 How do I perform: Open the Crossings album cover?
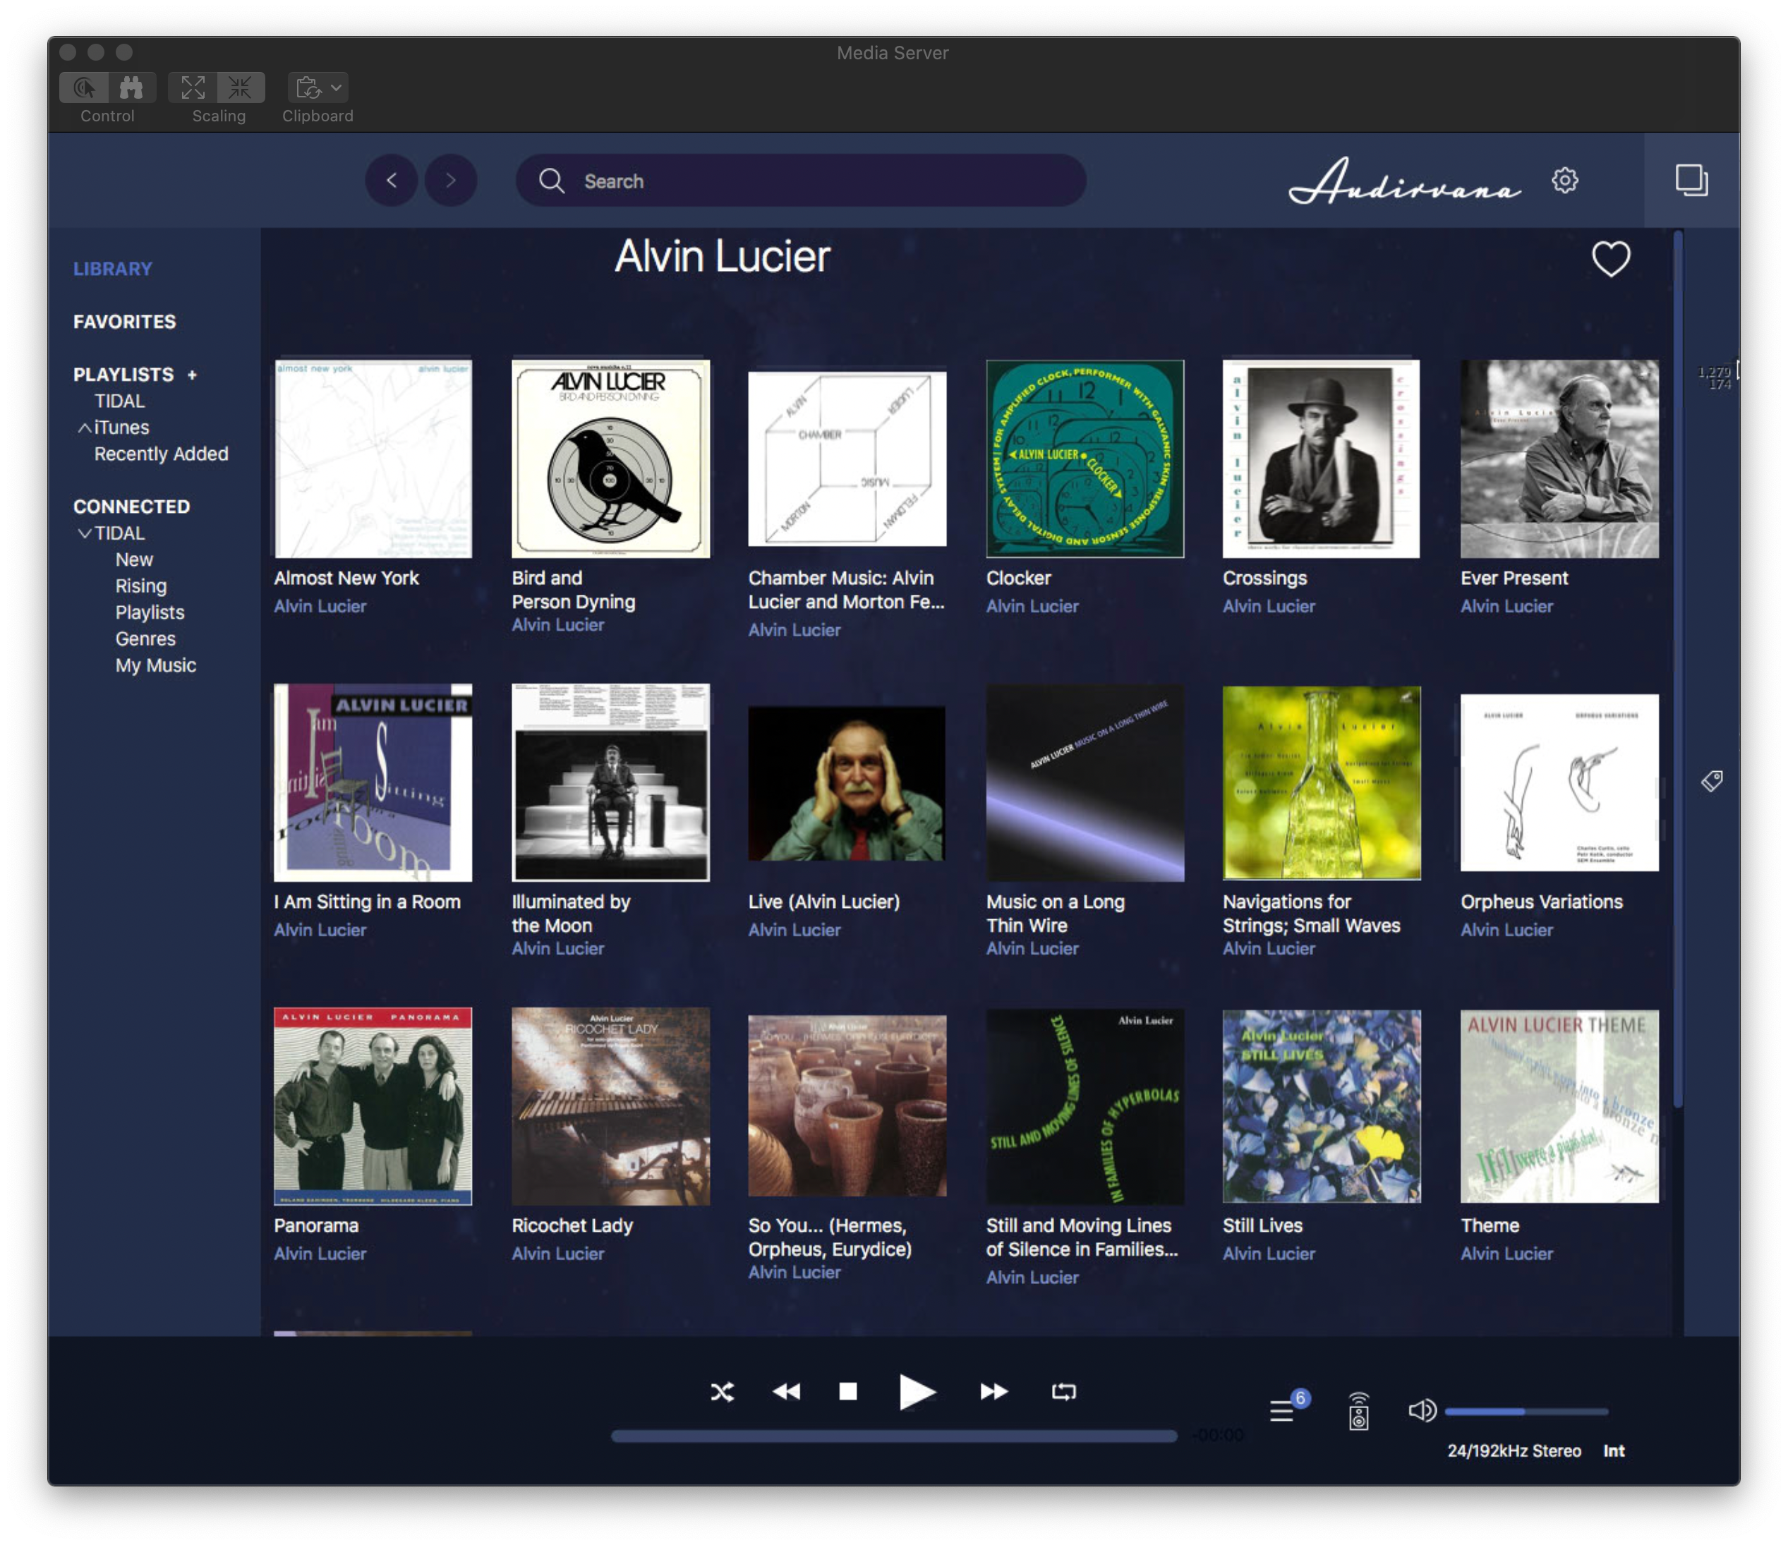(1321, 458)
